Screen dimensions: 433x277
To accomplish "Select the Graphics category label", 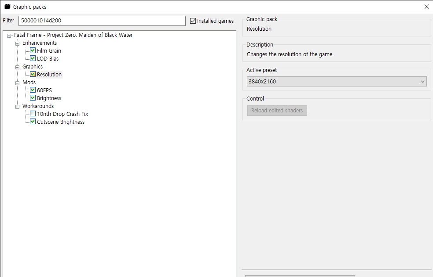I will (x=33, y=66).
